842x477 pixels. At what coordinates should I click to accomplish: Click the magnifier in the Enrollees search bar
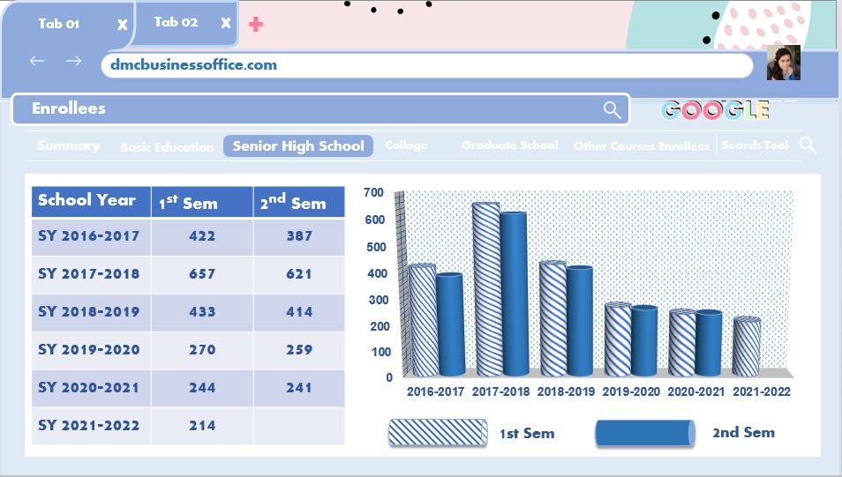(x=613, y=110)
